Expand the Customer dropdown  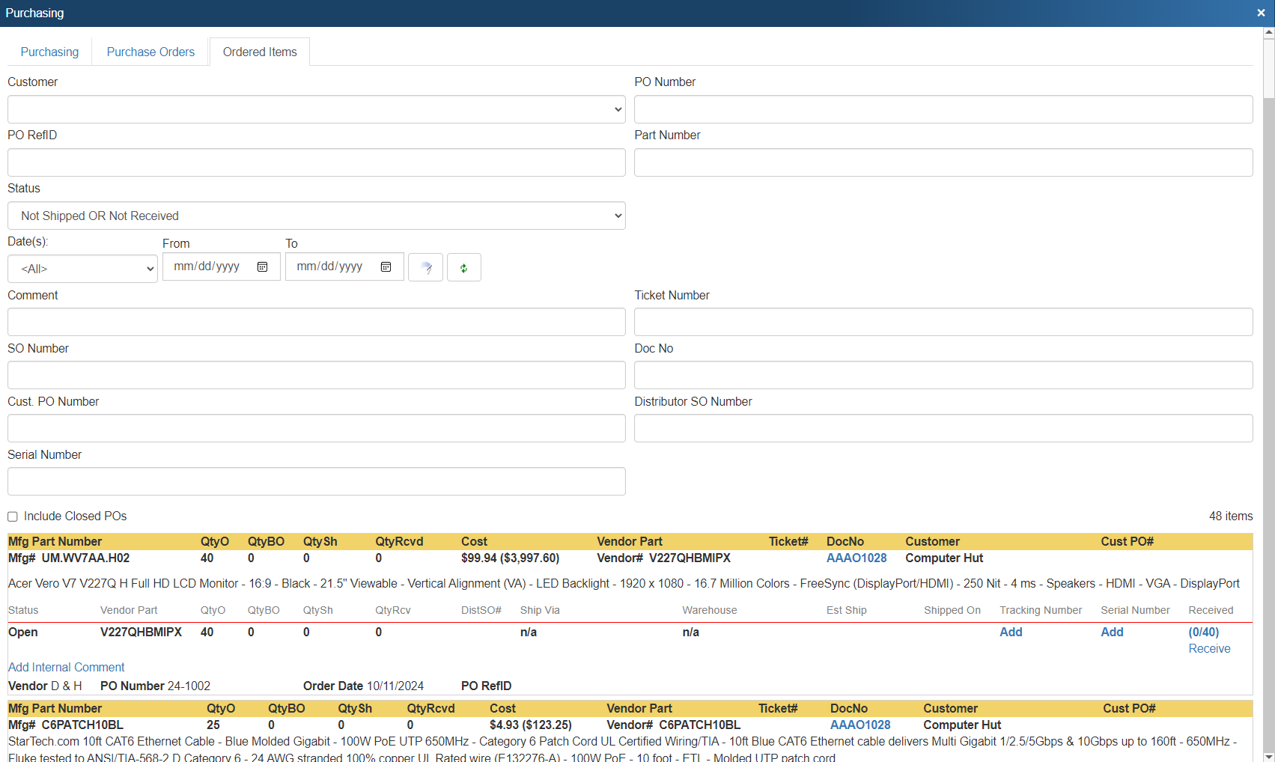click(x=316, y=109)
